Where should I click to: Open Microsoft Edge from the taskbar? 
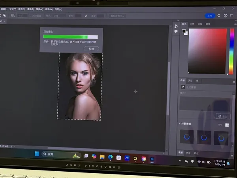click(x=110, y=157)
